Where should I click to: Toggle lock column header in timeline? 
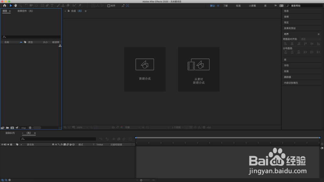point(11,144)
